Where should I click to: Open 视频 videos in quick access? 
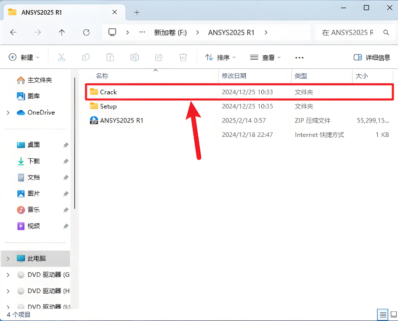coord(28,226)
